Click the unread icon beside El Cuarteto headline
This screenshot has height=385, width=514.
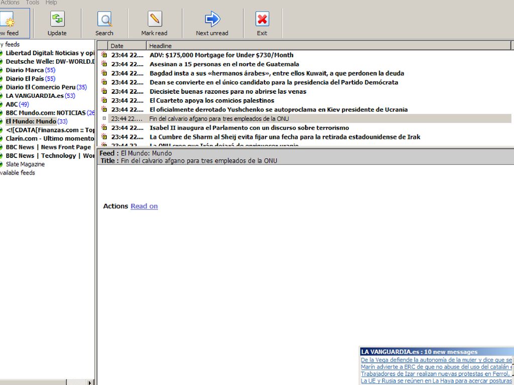104,100
